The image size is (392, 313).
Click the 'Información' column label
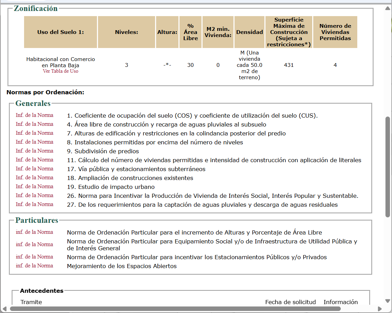[x=340, y=302]
